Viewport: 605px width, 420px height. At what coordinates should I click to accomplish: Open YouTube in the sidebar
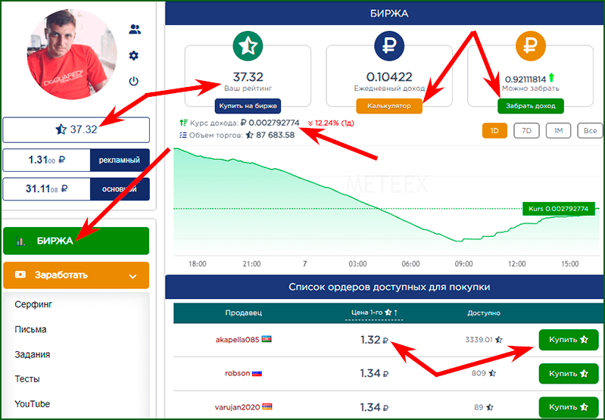pos(33,404)
